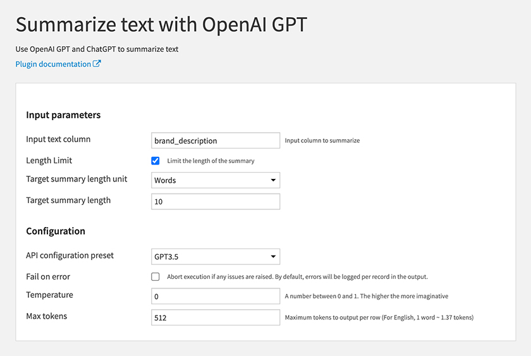Viewport: 531px width, 356px height.
Task: Click the arrow icon on the Words dropdown
Action: coord(273,180)
